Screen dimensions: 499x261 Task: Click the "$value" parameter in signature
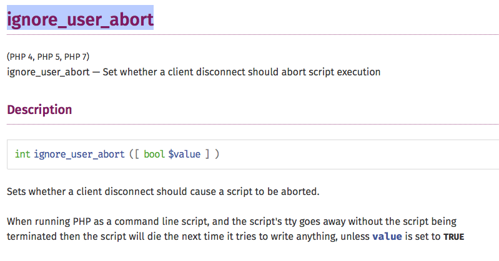[x=184, y=154]
